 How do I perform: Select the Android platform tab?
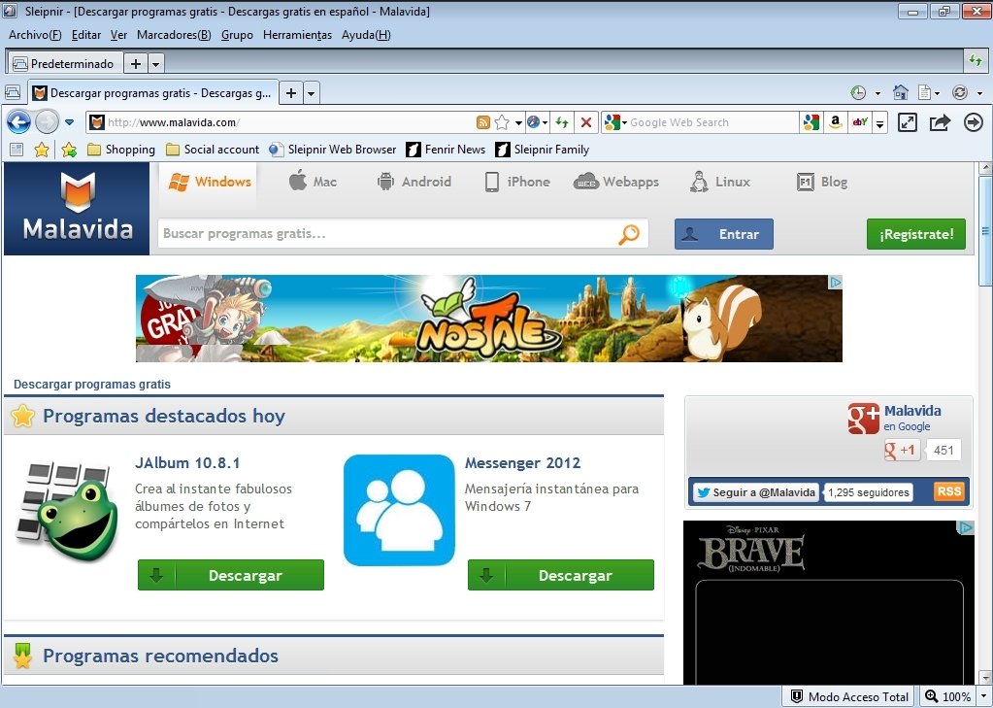pos(414,182)
